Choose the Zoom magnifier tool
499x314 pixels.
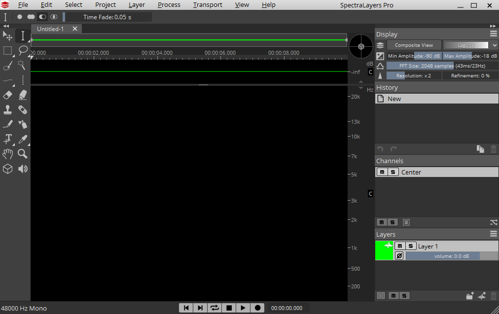click(23, 154)
